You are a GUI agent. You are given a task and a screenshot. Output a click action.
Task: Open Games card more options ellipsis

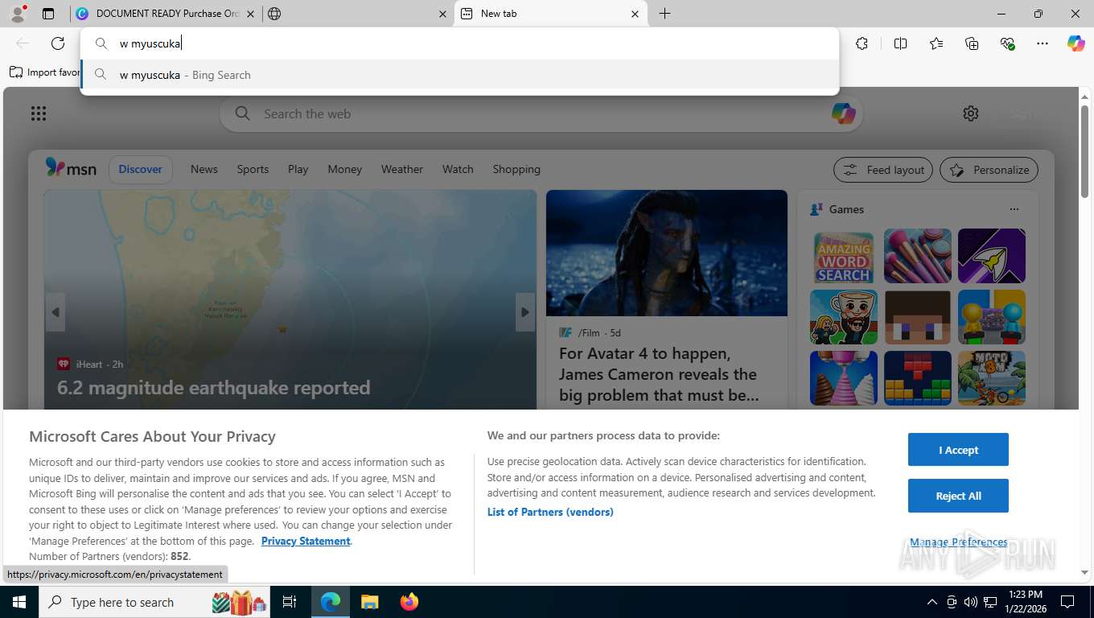tap(1014, 209)
